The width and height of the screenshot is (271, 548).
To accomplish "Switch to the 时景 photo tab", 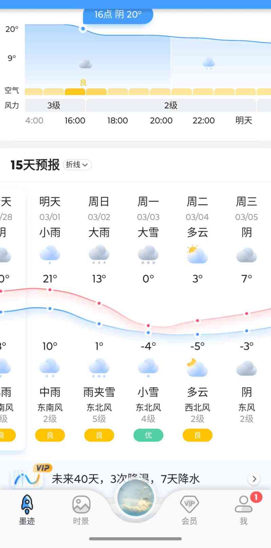I will 81,509.
